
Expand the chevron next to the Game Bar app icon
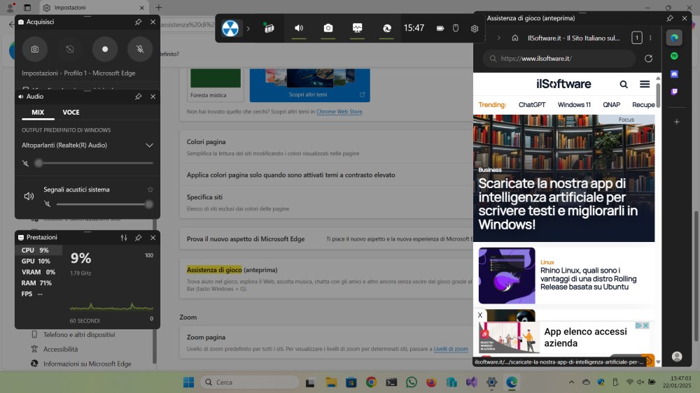pyautogui.click(x=248, y=29)
